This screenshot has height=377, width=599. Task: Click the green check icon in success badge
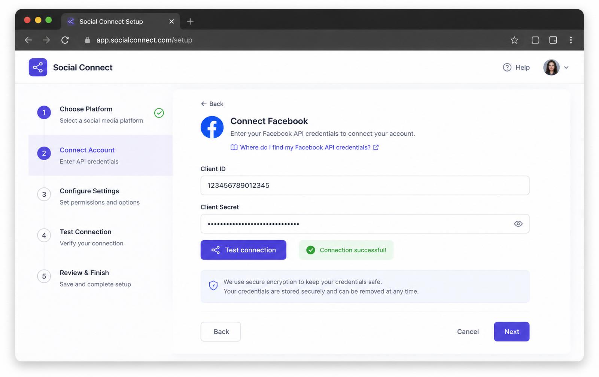(x=311, y=250)
